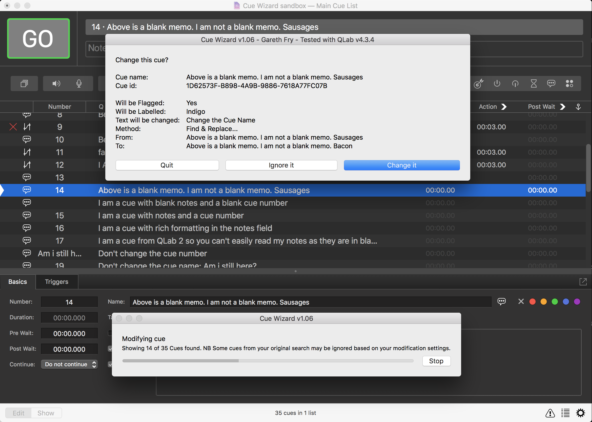592x422 pixels.
Task: Toggle the lists sidebar icon in footer
Action: tap(565, 413)
